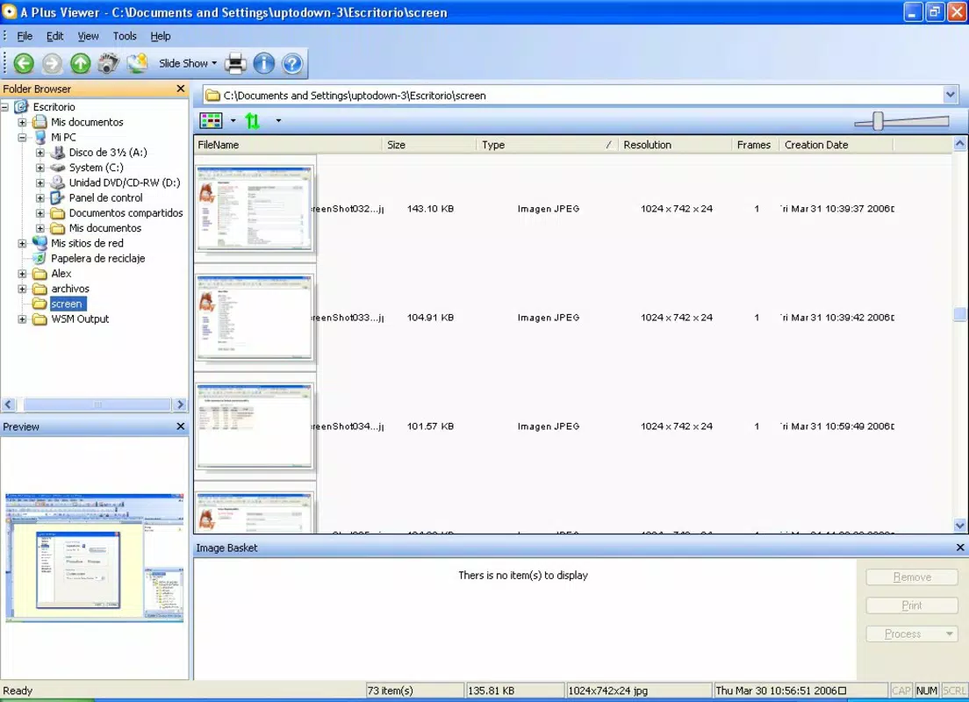Image resolution: width=969 pixels, height=702 pixels.
Task: Select Disco de 3½ (A:) drive
Action: 108,152
